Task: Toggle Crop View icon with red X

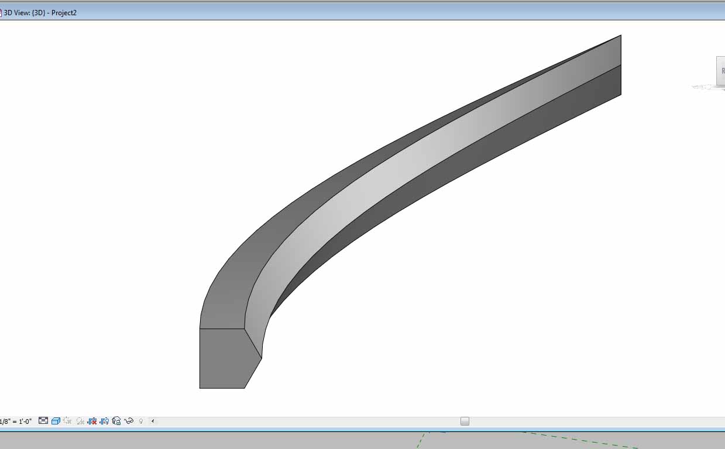Action: (x=92, y=421)
